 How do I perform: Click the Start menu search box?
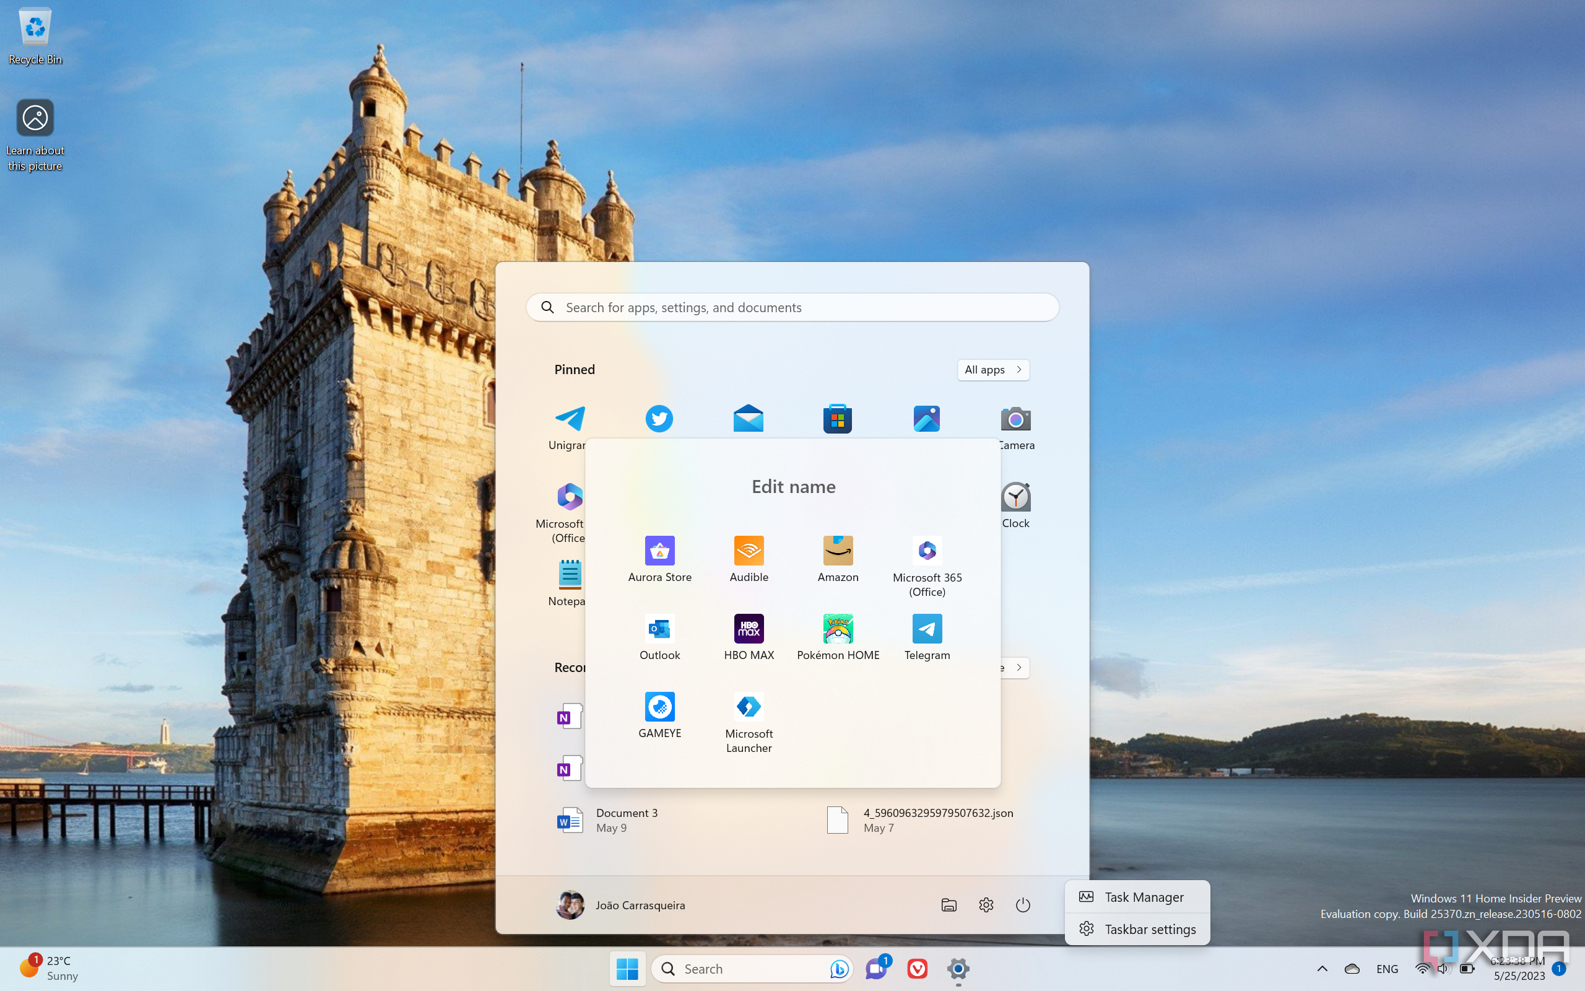click(792, 307)
